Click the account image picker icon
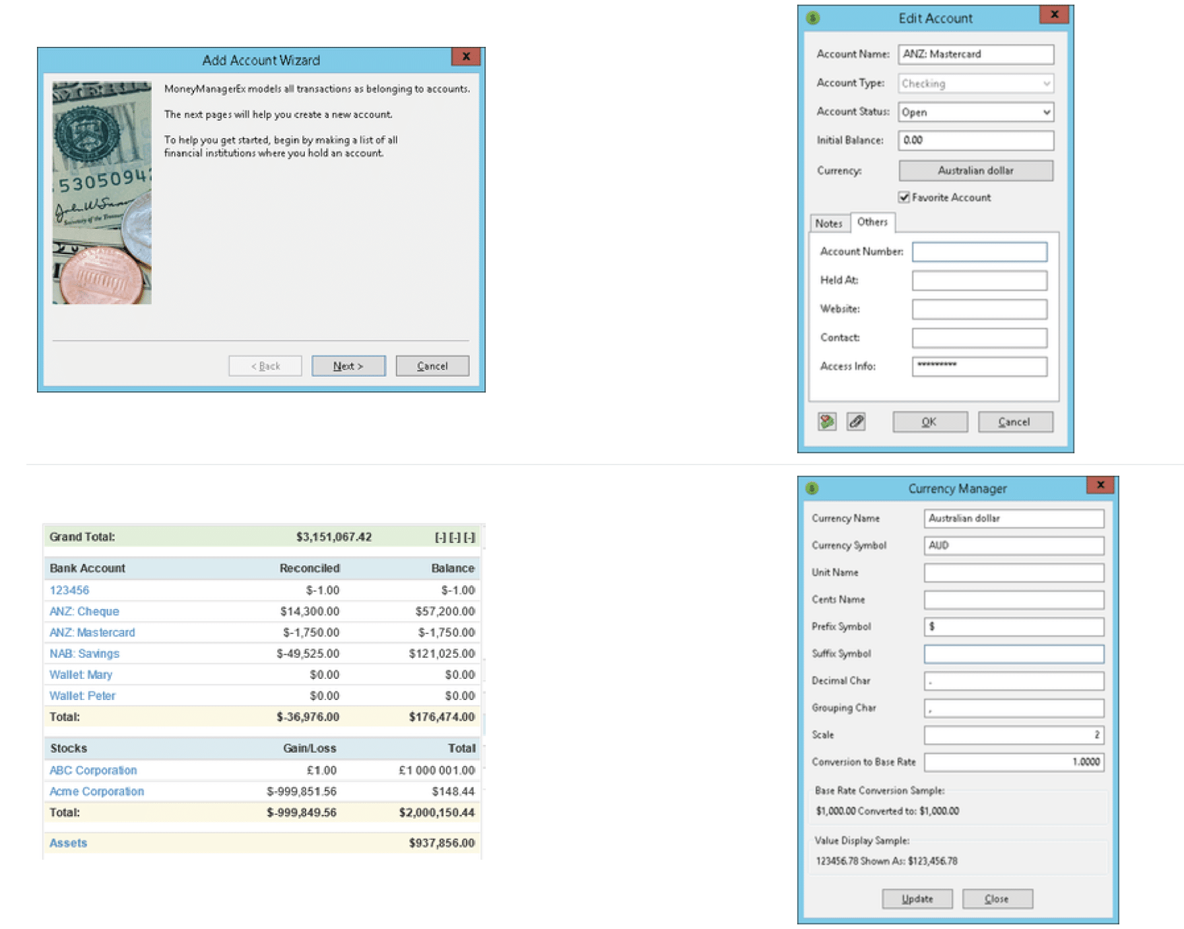1184x929 pixels. (x=827, y=422)
